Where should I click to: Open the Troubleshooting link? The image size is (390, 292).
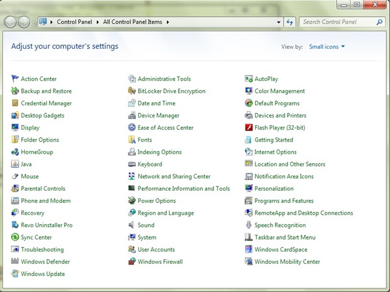pyautogui.click(x=42, y=249)
